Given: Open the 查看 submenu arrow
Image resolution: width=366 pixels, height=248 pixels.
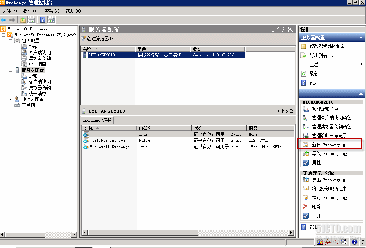Looking at the screenshot, I should 361,64.
